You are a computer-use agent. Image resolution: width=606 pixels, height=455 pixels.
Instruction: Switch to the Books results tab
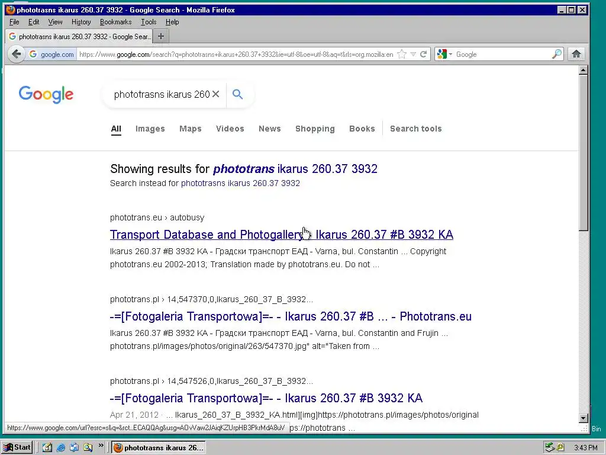coord(362,129)
